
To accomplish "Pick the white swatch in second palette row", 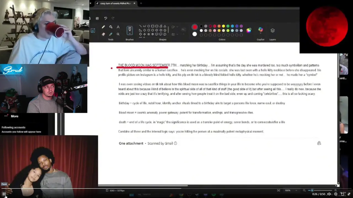I will click(201, 31).
